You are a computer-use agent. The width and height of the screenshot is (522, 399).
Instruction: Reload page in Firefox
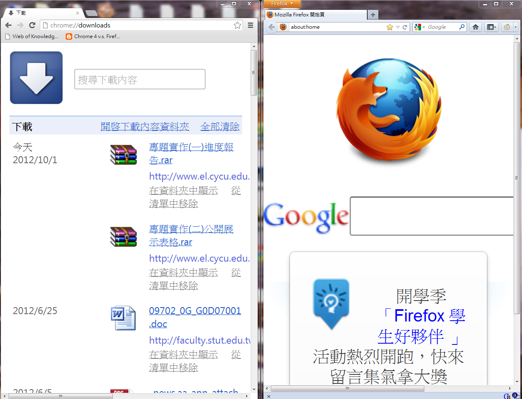405,27
